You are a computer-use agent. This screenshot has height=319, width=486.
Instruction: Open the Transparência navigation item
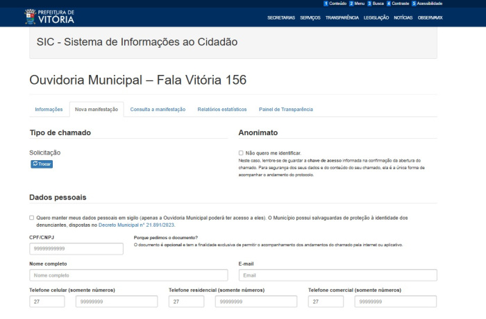coord(342,17)
